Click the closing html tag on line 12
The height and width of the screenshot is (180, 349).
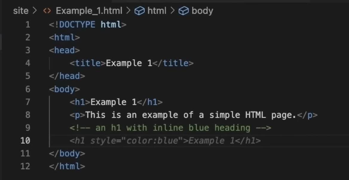tap(67, 166)
